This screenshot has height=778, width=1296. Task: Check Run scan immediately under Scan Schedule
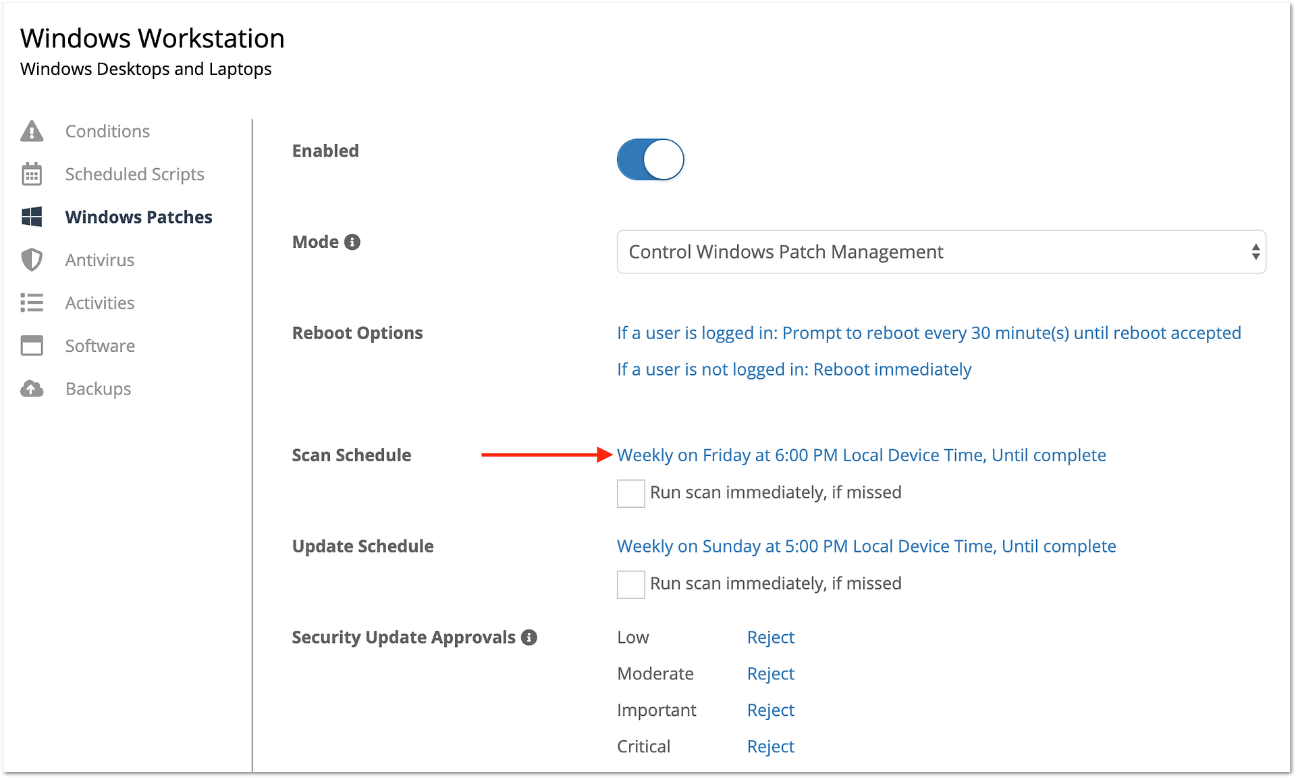630,493
